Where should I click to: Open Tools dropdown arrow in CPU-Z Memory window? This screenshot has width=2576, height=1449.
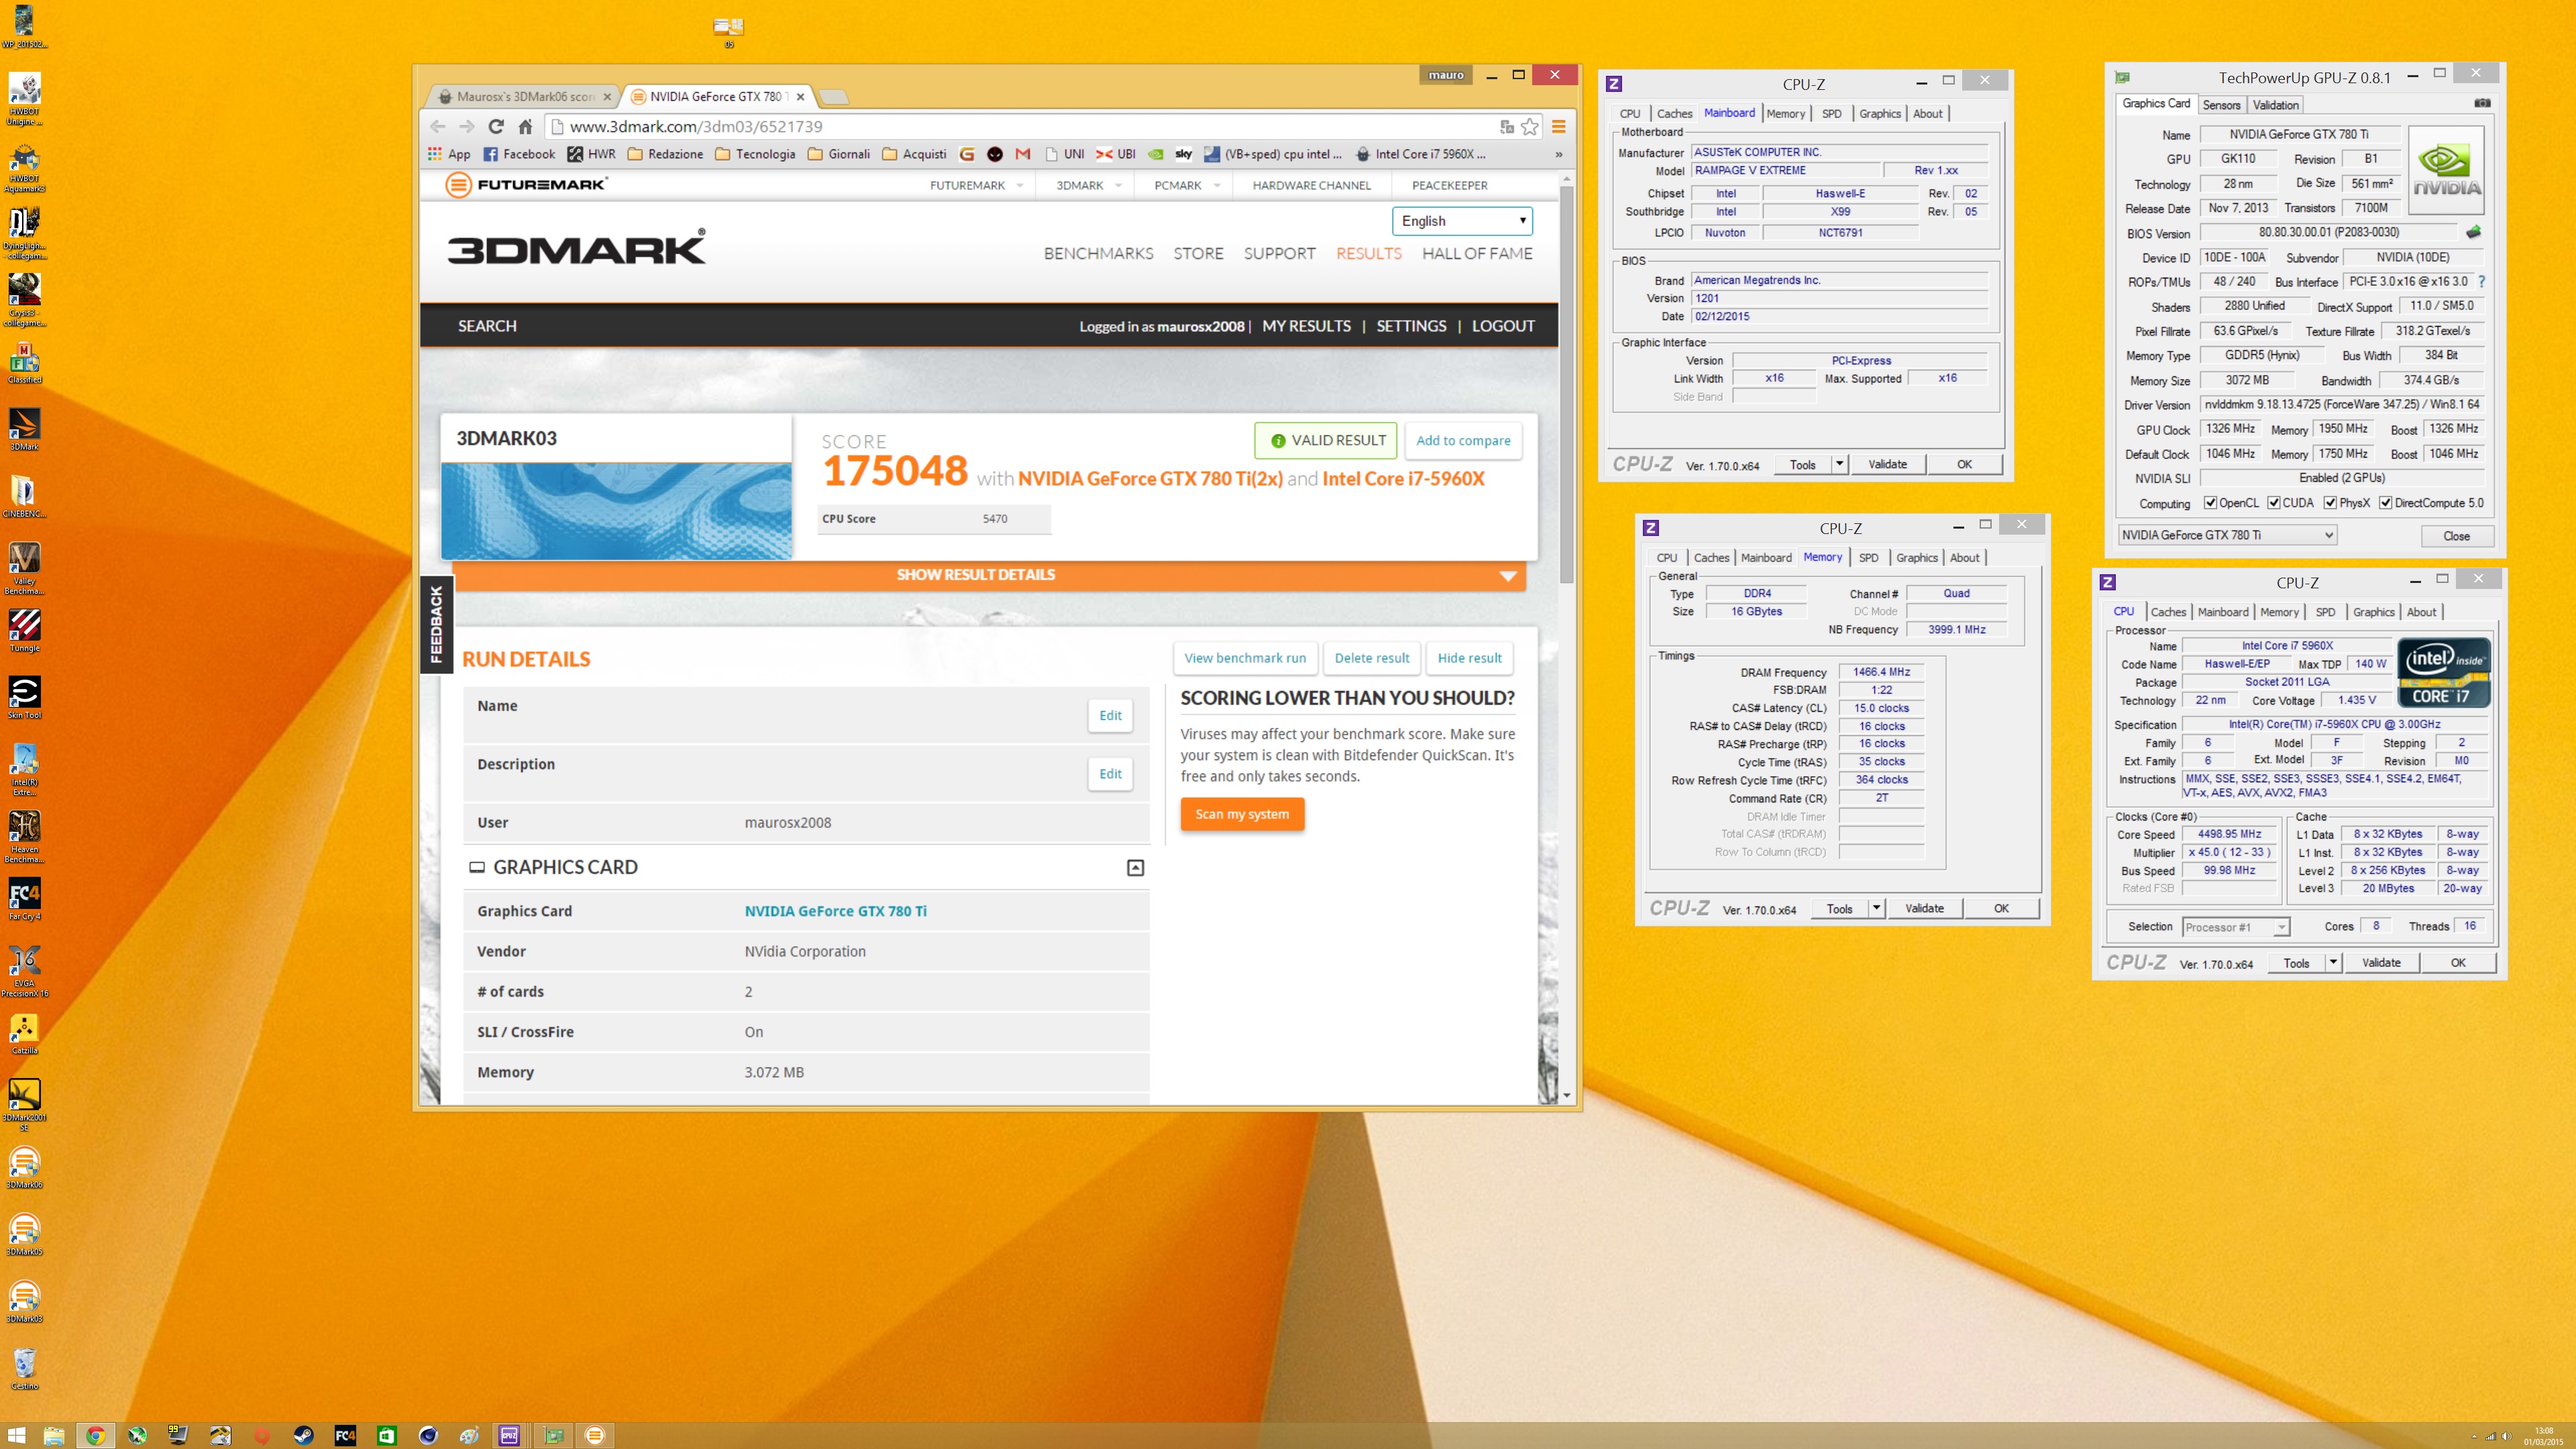pos(1876,908)
